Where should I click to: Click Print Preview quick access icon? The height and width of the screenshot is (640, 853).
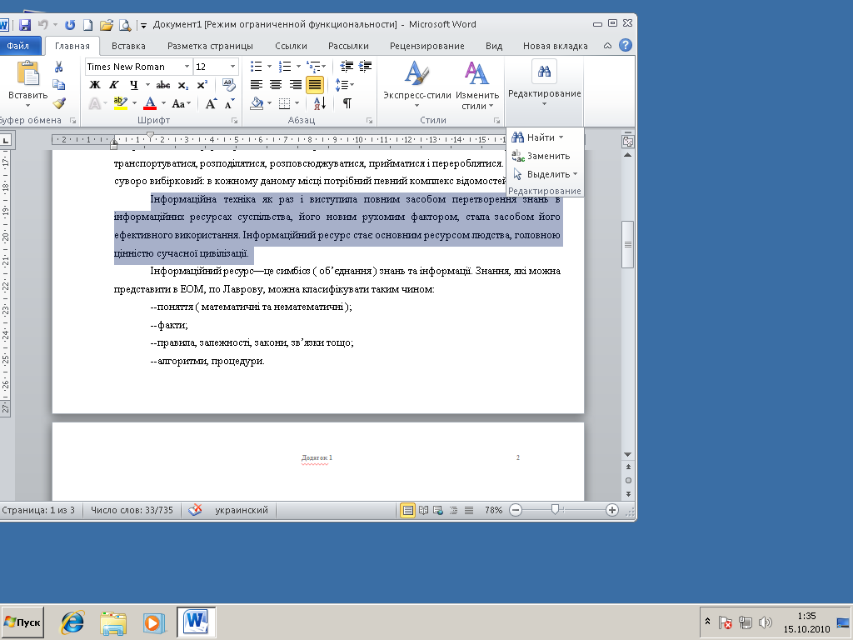pyautogui.click(x=125, y=24)
